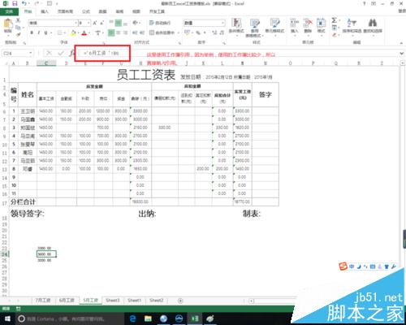The height and width of the screenshot is (325, 406).
Task: Add a new sheet with plus button
Action: coord(180,301)
